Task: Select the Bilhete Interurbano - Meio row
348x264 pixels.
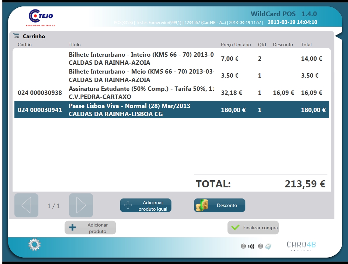Action: pos(141,76)
